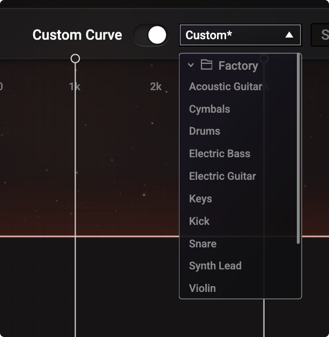Viewport: 329px width, 337px height.
Task: Click the preset list scrollbar
Action: tap(298, 148)
